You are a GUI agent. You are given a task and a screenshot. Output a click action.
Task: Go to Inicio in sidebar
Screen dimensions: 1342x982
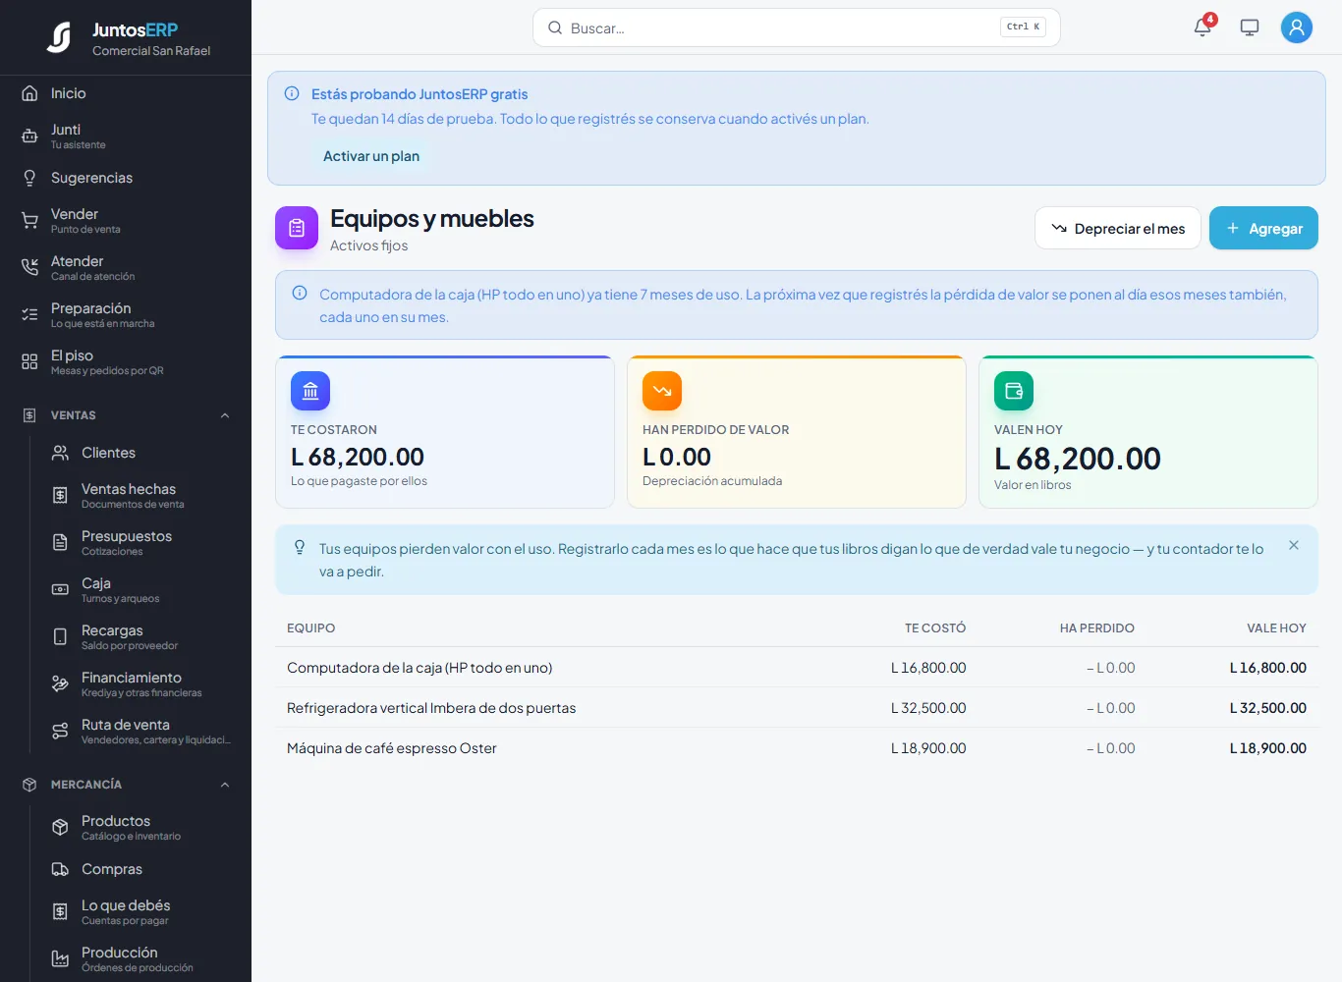pos(126,93)
